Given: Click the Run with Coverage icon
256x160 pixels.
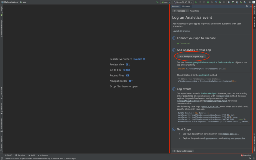Looking at the screenshot, I should coord(212,2).
